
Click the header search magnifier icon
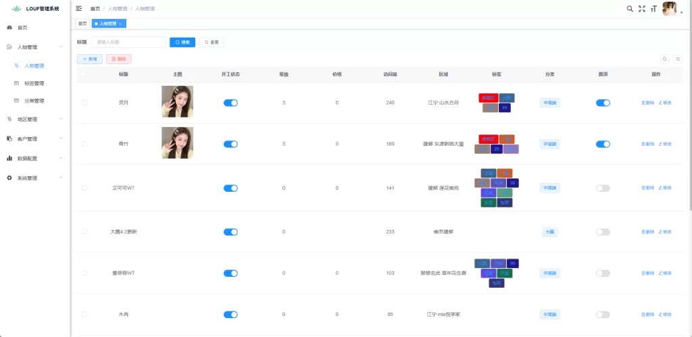630,9
